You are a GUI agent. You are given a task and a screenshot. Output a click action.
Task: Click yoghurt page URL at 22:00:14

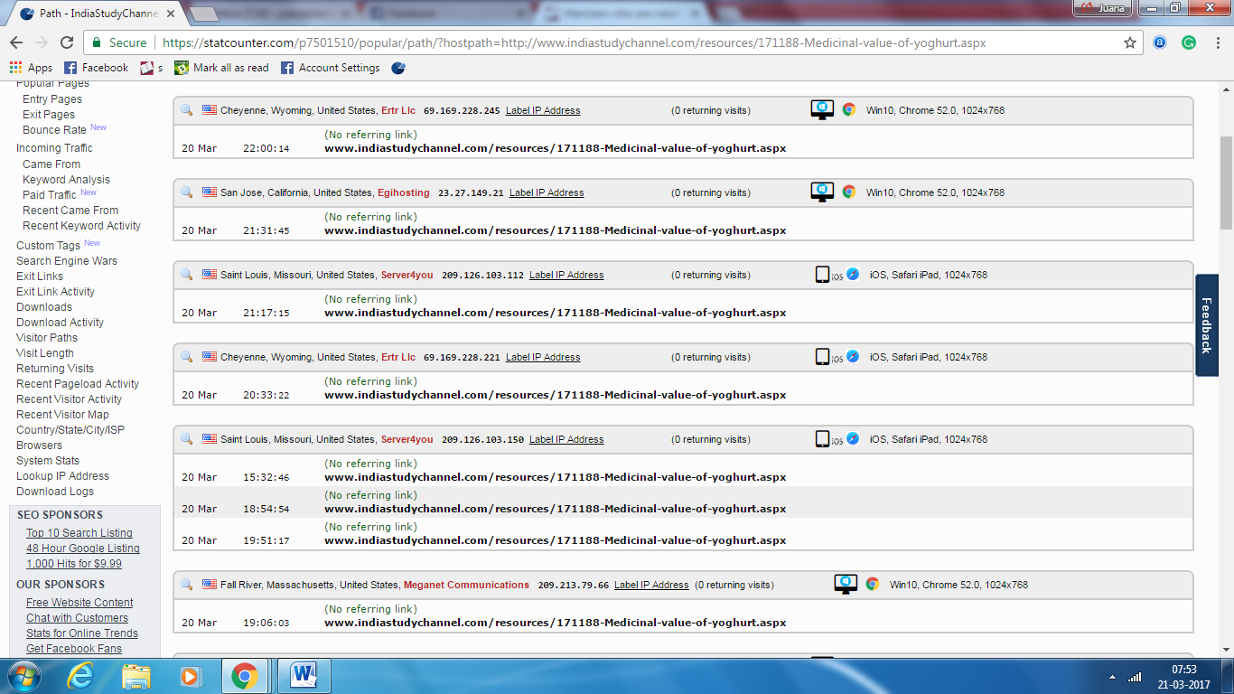tap(556, 148)
